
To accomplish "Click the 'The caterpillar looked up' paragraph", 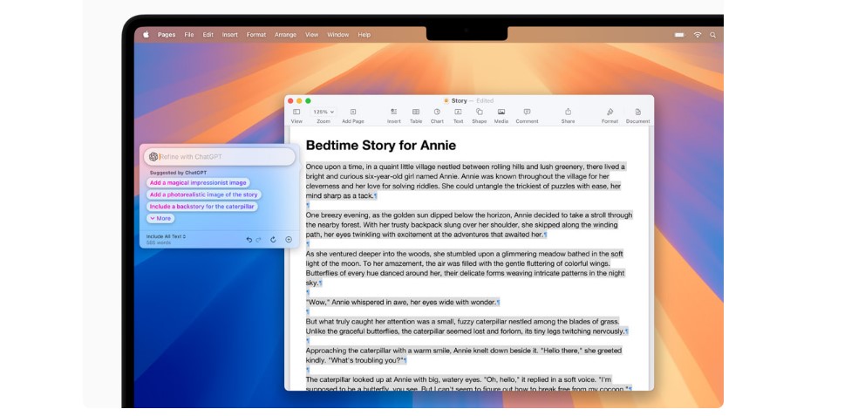I will coord(467,384).
